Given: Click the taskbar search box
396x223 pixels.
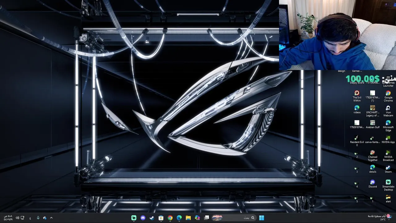Looking at the screenshot, I should point(234,218).
